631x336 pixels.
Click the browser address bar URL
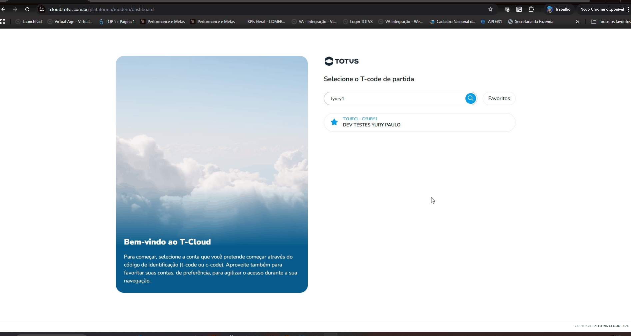tap(101, 9)
